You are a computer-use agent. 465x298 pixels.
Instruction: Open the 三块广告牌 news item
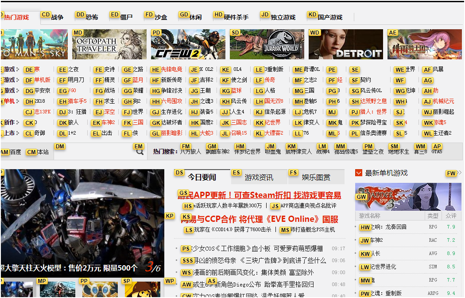(254, 261)
